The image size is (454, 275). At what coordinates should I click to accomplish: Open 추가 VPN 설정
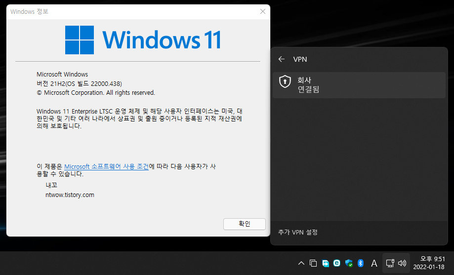click(298, 232)
